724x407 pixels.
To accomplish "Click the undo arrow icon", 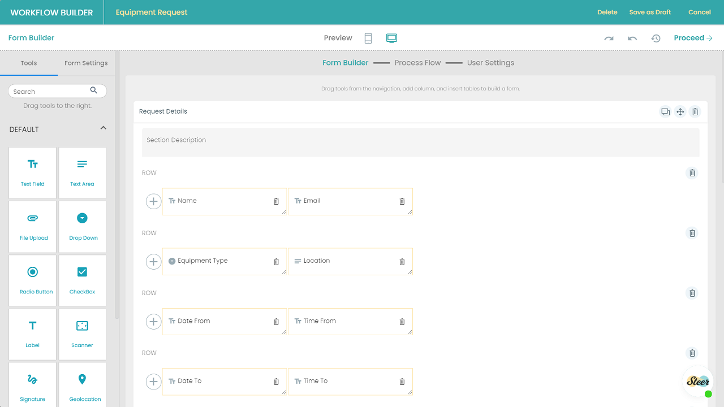I will coord(632,38).
